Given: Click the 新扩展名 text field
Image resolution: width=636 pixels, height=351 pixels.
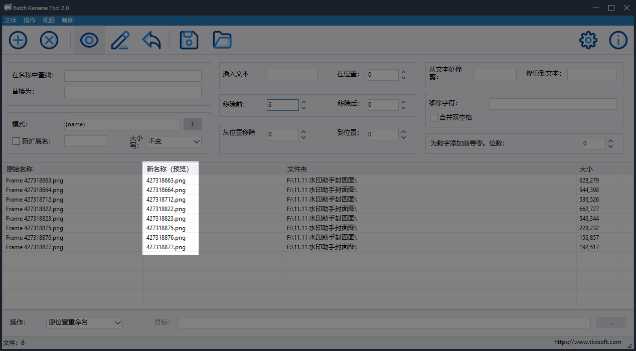Looking at the screenshot, I should [x=86, y=141].
